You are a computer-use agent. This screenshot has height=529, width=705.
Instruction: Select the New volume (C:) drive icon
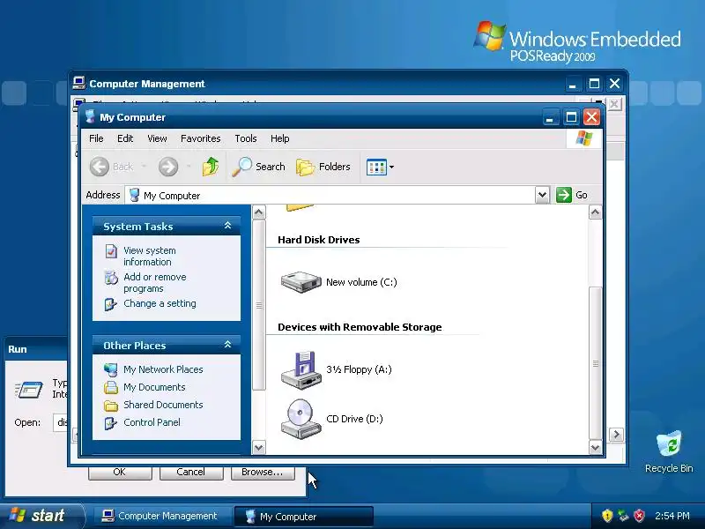(301, 282)
